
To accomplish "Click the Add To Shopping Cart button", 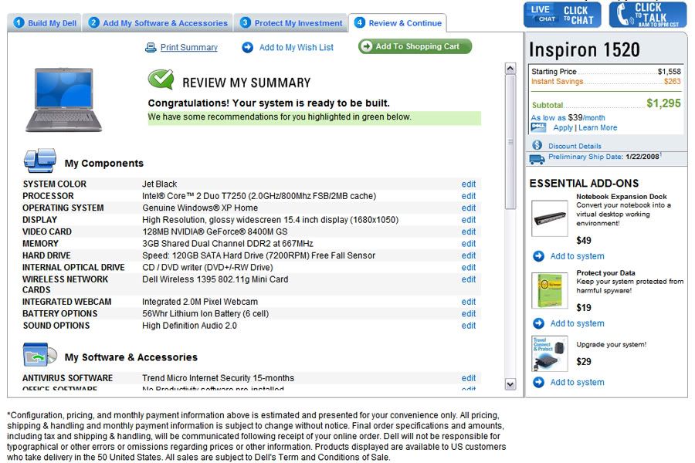I will (415, 46).
